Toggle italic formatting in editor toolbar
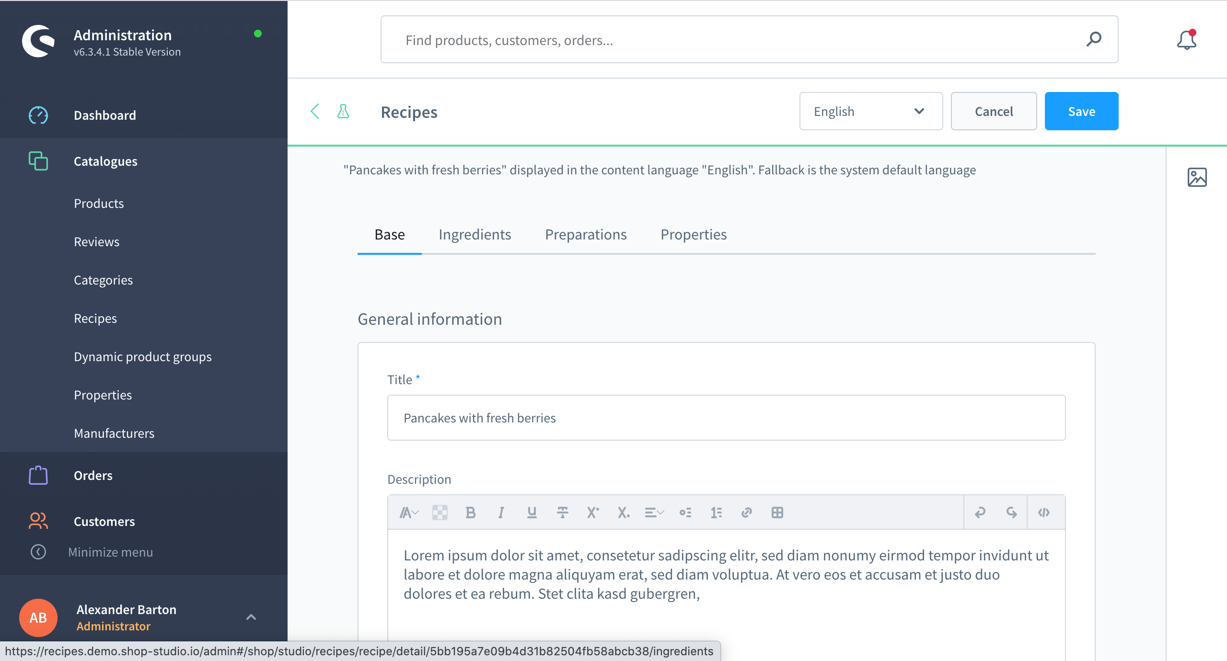1227x661 pixels. [x=501, y=513]
